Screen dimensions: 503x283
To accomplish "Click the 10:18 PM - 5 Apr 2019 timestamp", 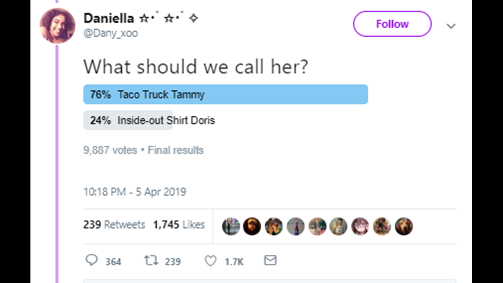I will 135,192.
